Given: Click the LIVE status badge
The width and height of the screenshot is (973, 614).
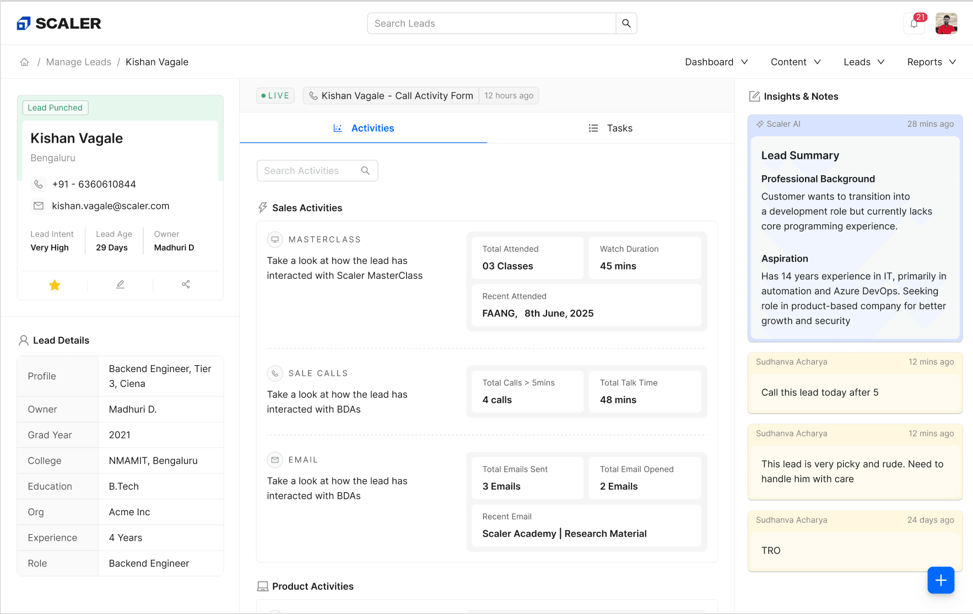Looking at the screenshot, I should click(275, 95).
